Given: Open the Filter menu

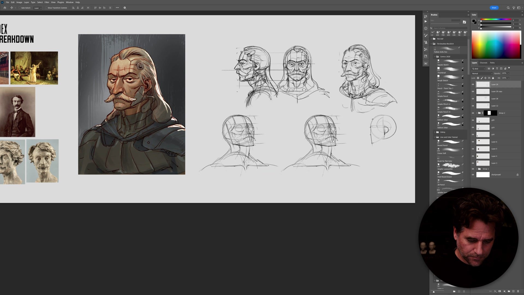Looking at the screenshot, I should tap(47, 2).
